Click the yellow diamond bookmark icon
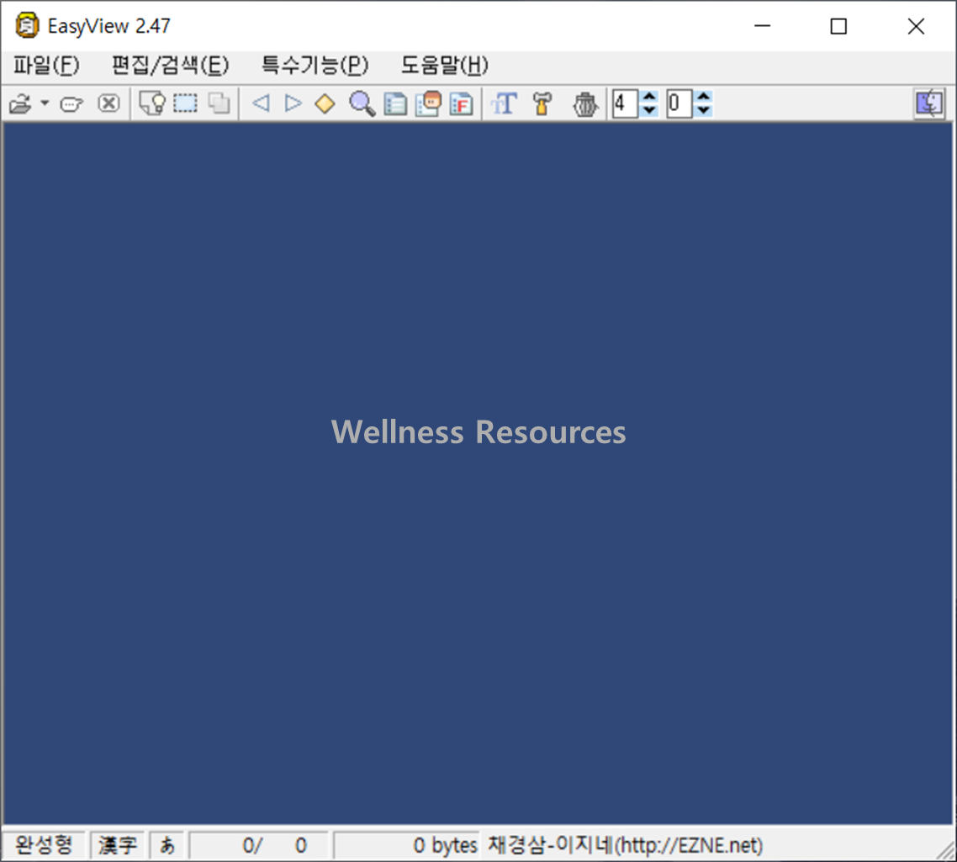This screenshot has width=957, height=862. (325, 103)
